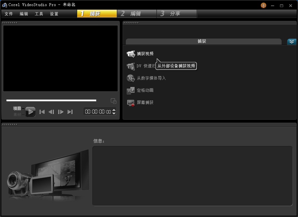Click the DV quick scan camcorder icon

[x=131, y=66]
